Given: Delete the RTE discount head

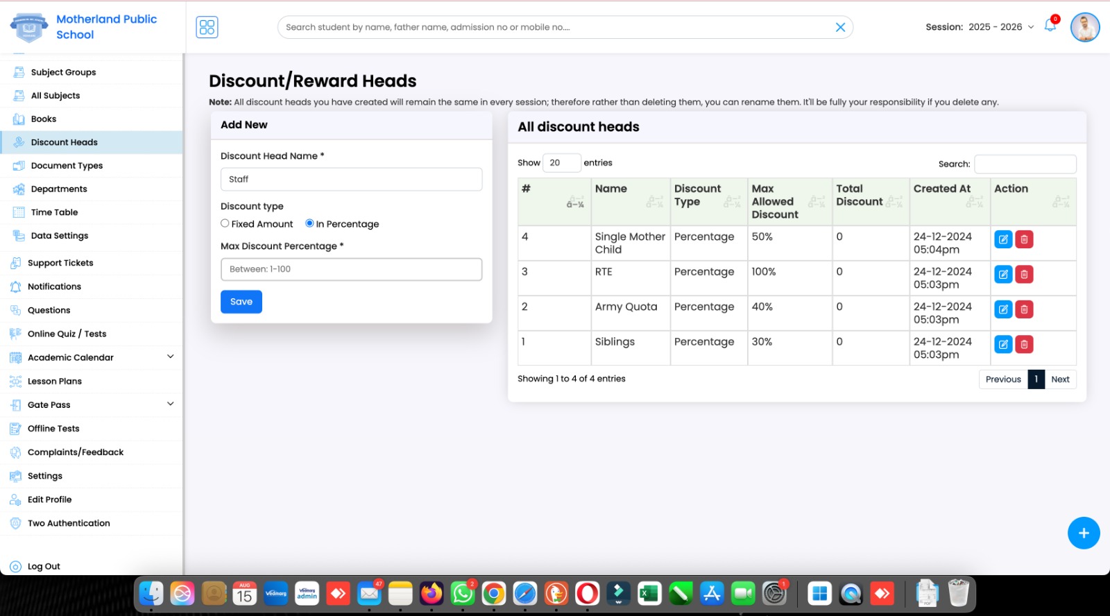Looking at the screenshot, I should pyautogui.click(x=1024, y=275).
